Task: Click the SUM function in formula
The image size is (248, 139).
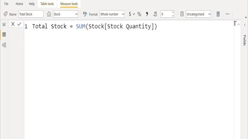Action: 81,26
